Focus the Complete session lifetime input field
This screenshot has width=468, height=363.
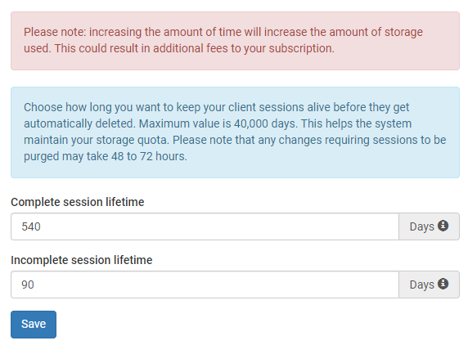[x=205, y=226]
